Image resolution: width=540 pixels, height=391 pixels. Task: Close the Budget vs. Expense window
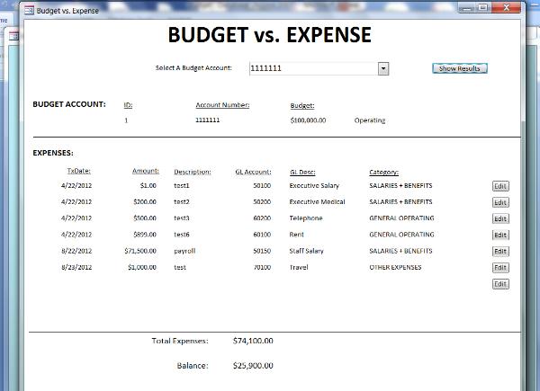pyautogui.click(x=507, y=8)
